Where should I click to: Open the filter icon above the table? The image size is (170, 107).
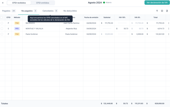(x=157, y=11)
